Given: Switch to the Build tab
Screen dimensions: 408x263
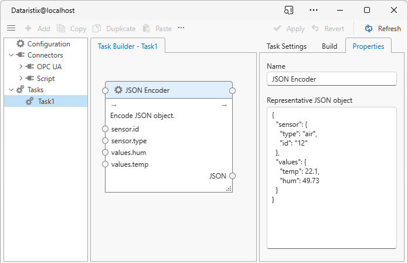Looking at the screenshot, I should point(329,46).
